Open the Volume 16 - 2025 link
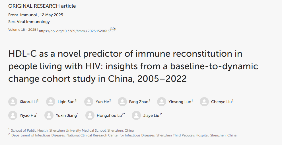The height and width of the screenshot is (145, 282). tap(22, 30)
